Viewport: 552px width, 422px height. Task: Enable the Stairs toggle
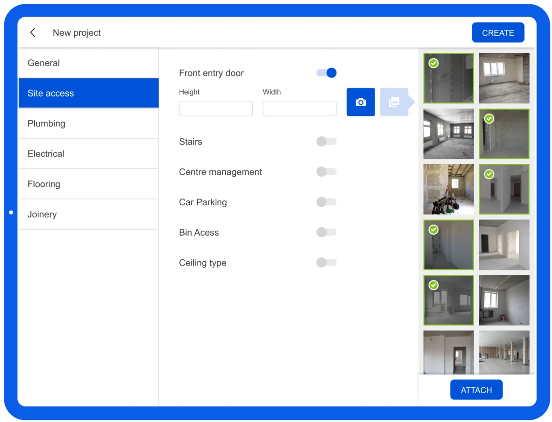[326, 141]
